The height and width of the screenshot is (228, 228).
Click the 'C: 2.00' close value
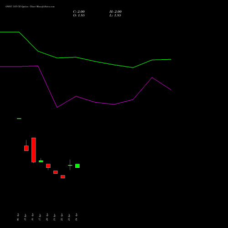79,12
